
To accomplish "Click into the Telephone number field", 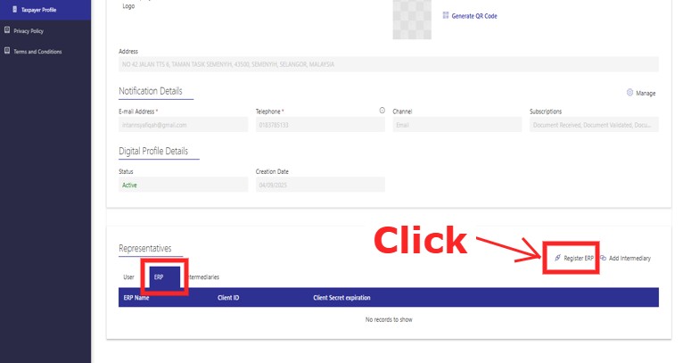I will tap(319, 126).
